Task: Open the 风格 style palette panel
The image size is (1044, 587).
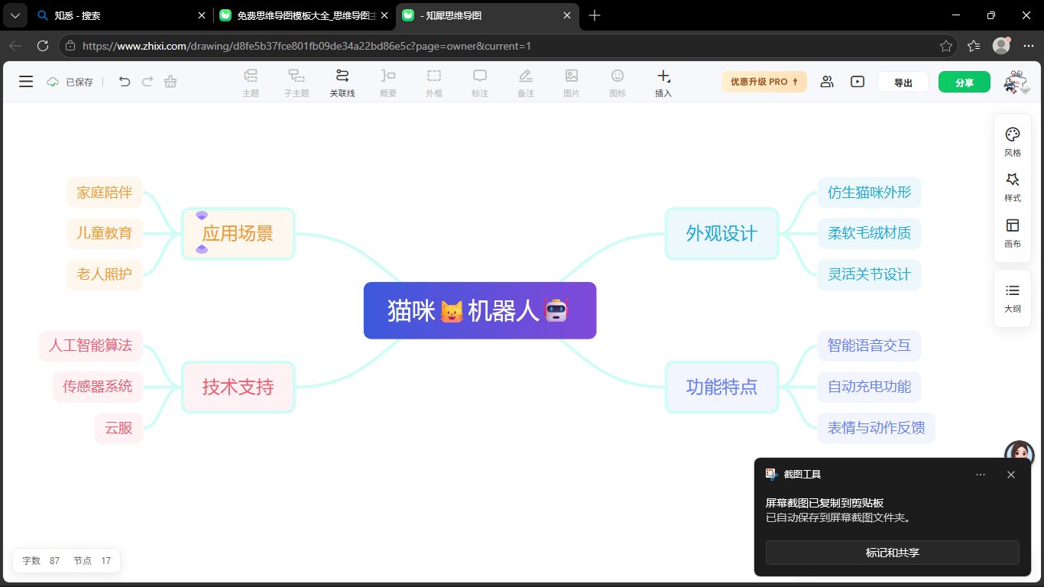Action: tap(1013, 141)
